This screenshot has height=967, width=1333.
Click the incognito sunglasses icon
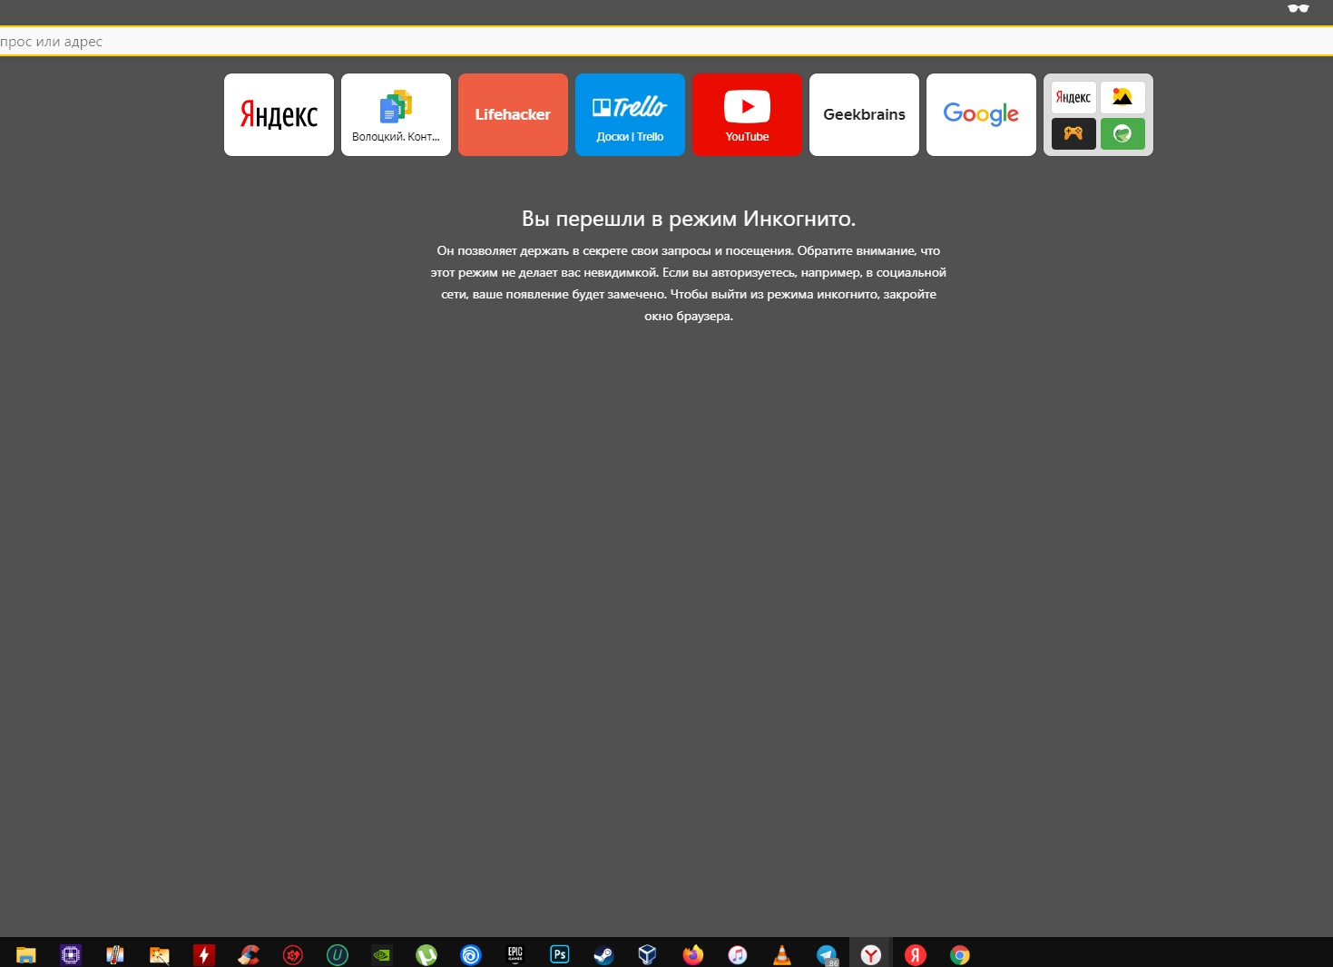tap(1299, 8)
